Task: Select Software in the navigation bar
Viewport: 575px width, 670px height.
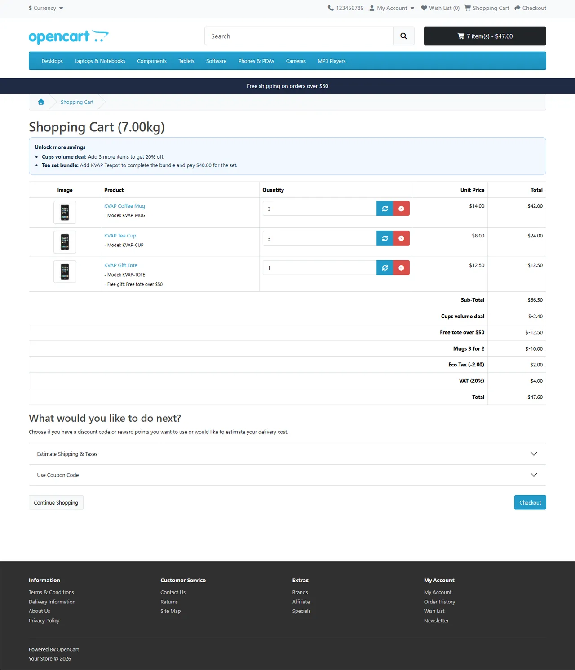Action: click(216, 61)
